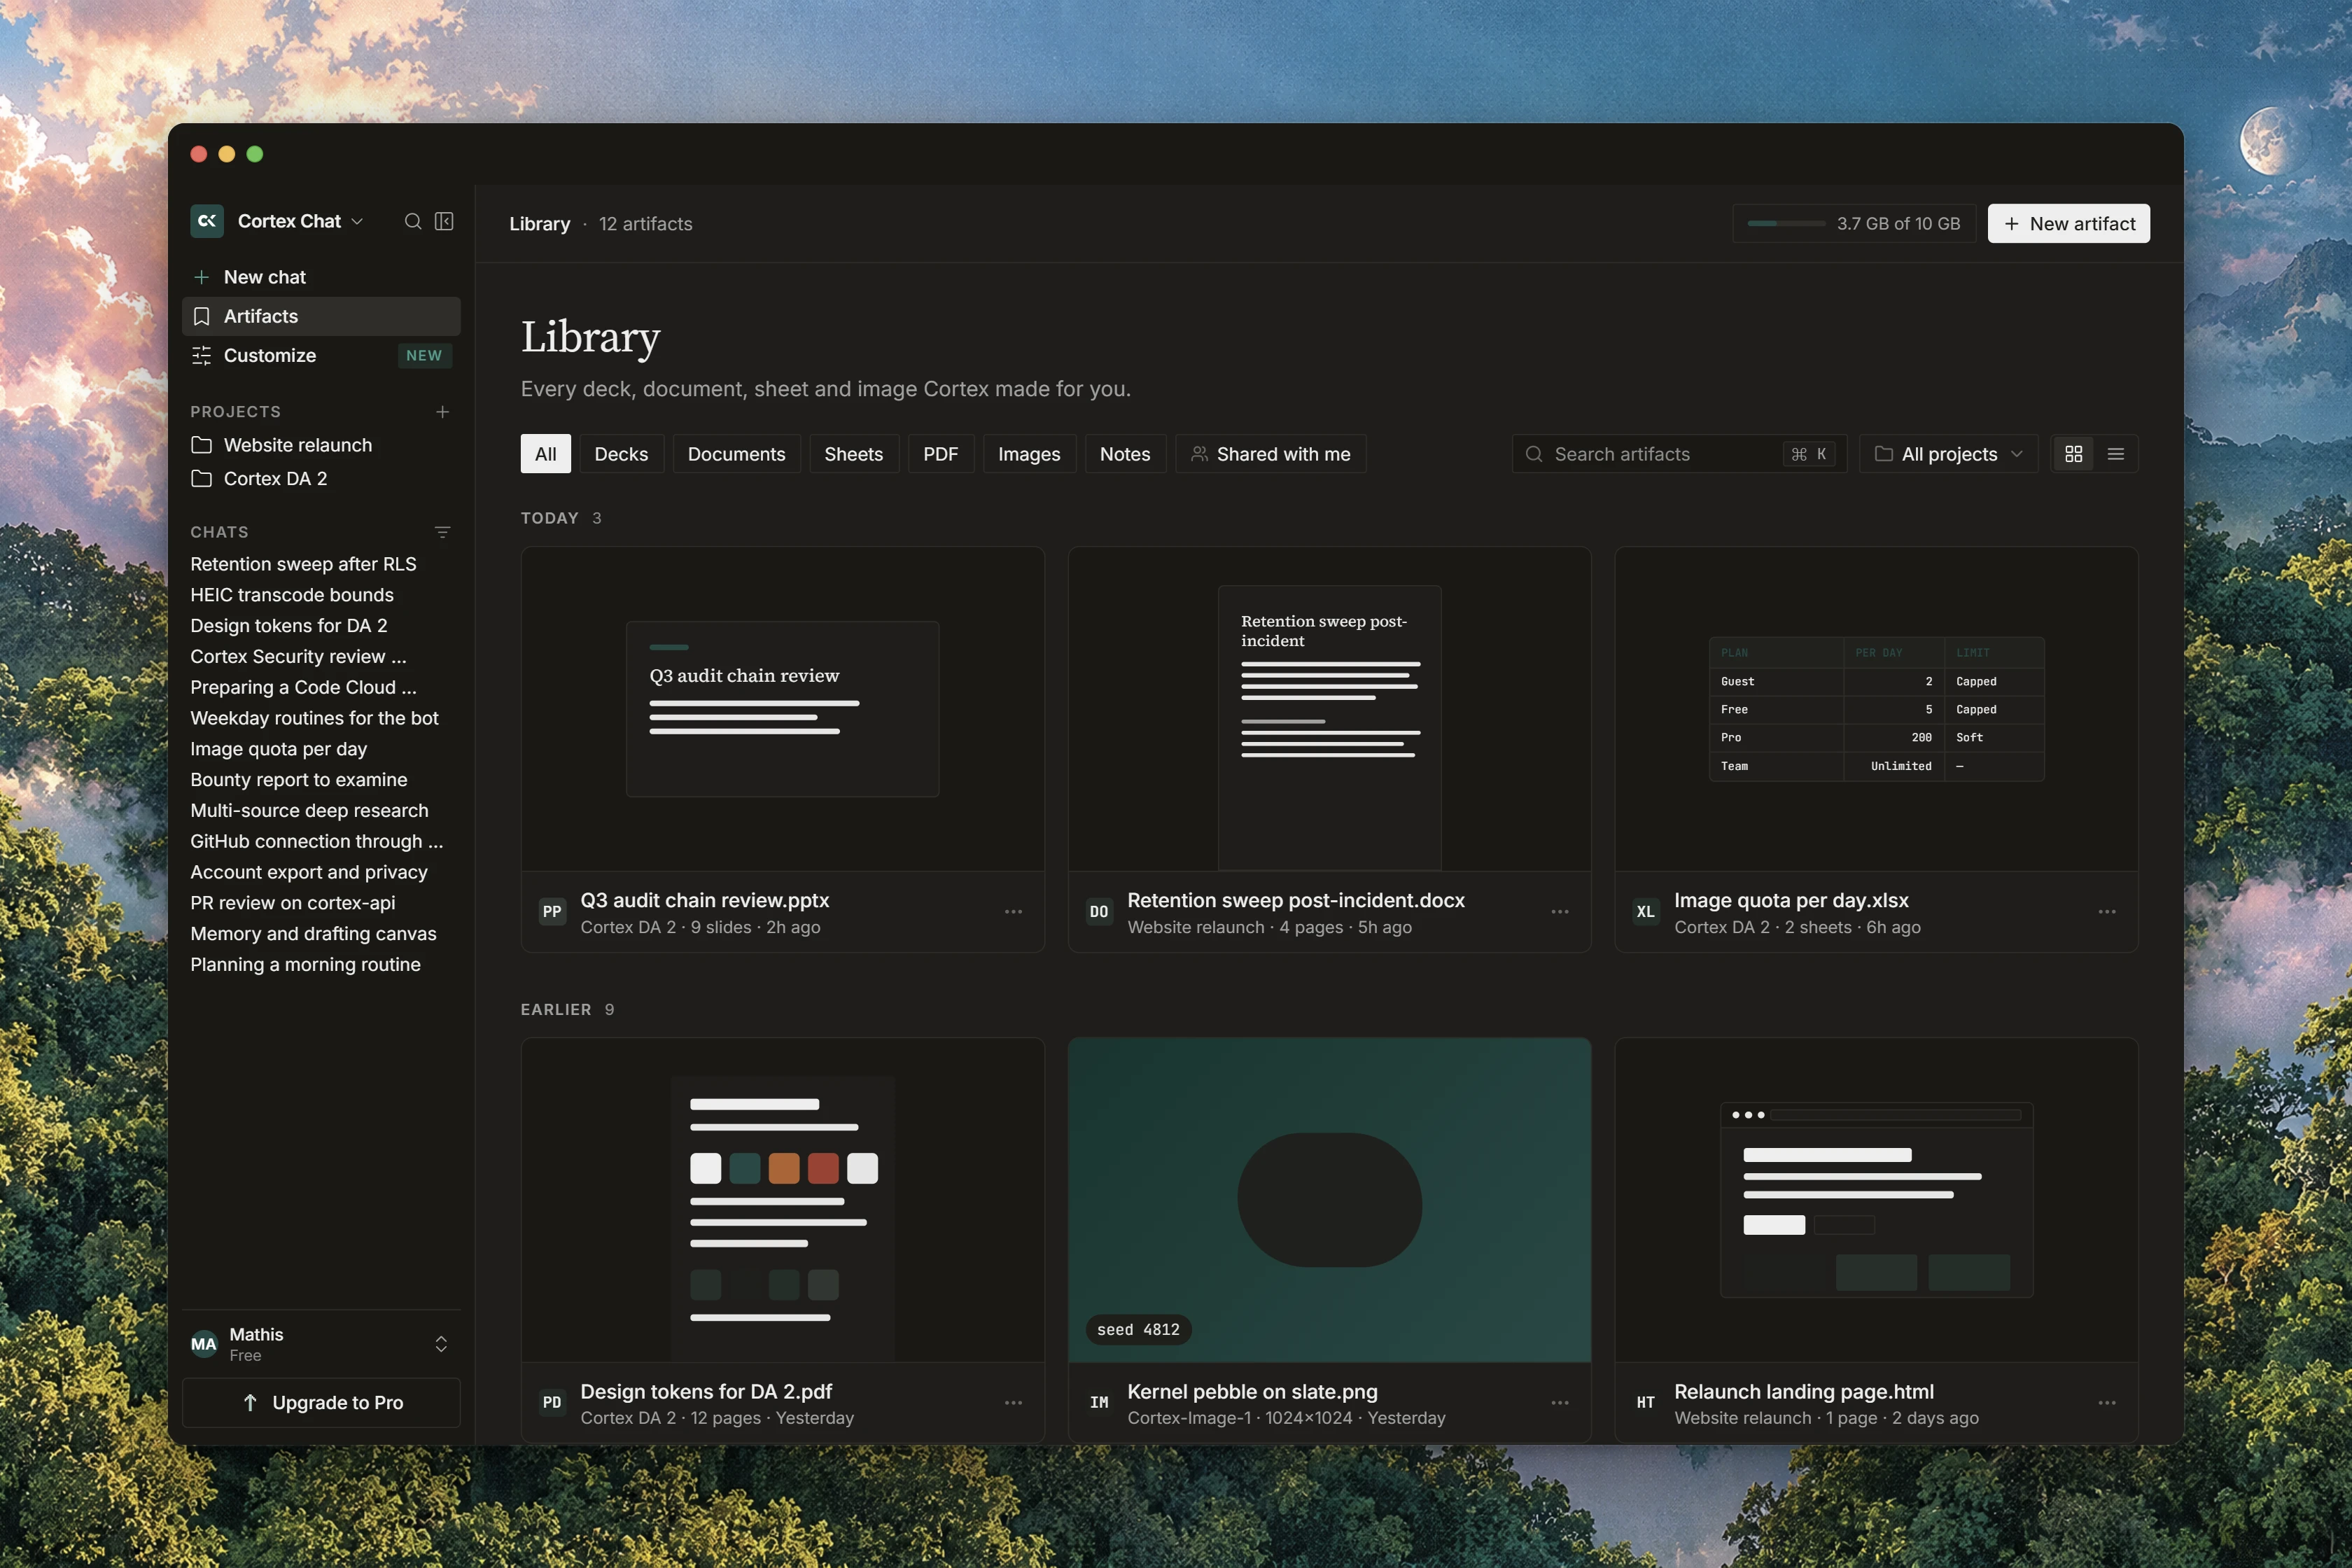Click the MA user avatar
Viewport: 2352px width, 1568px height.
[x=204, y=1344]
